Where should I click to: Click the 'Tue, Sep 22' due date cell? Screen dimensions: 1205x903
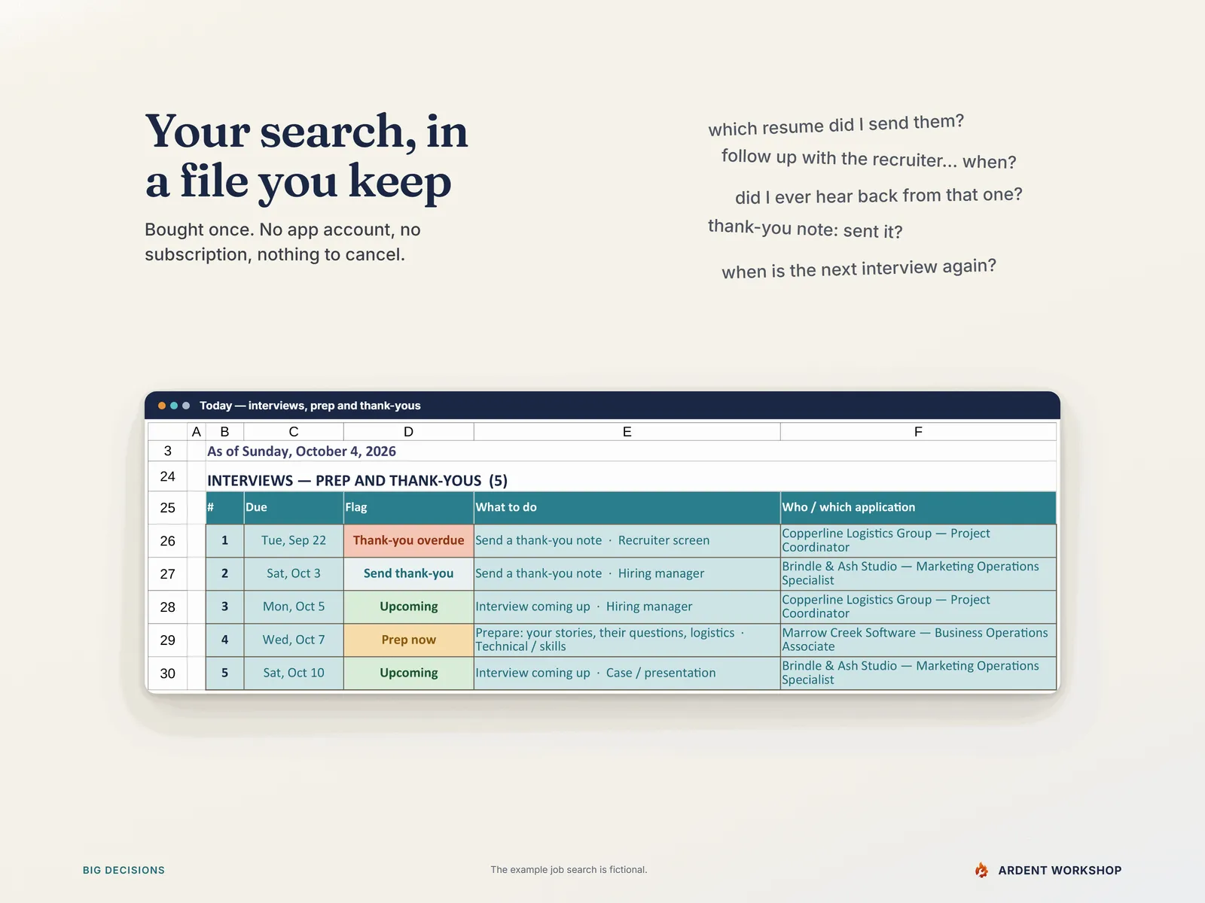(x=294, y=541)
